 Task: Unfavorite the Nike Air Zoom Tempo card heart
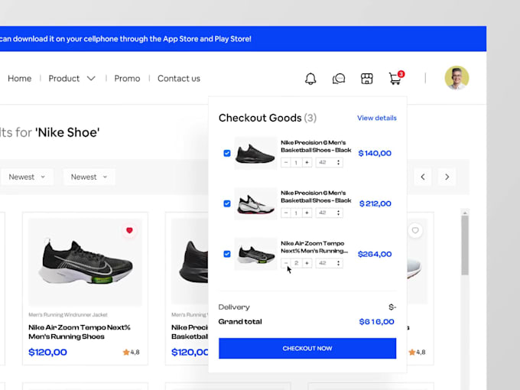(129, 230)
